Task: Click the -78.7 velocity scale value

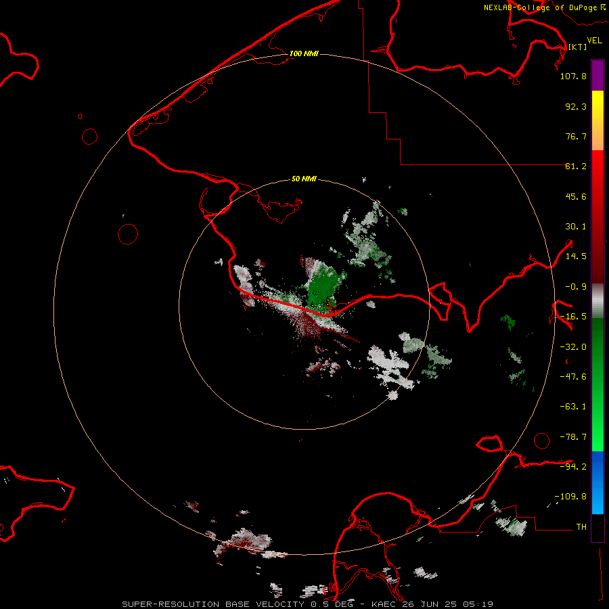Action: 573,437
